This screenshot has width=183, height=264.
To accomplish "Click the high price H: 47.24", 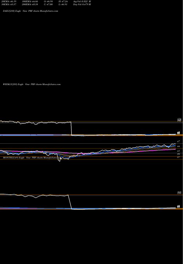I will pos(63,1).
